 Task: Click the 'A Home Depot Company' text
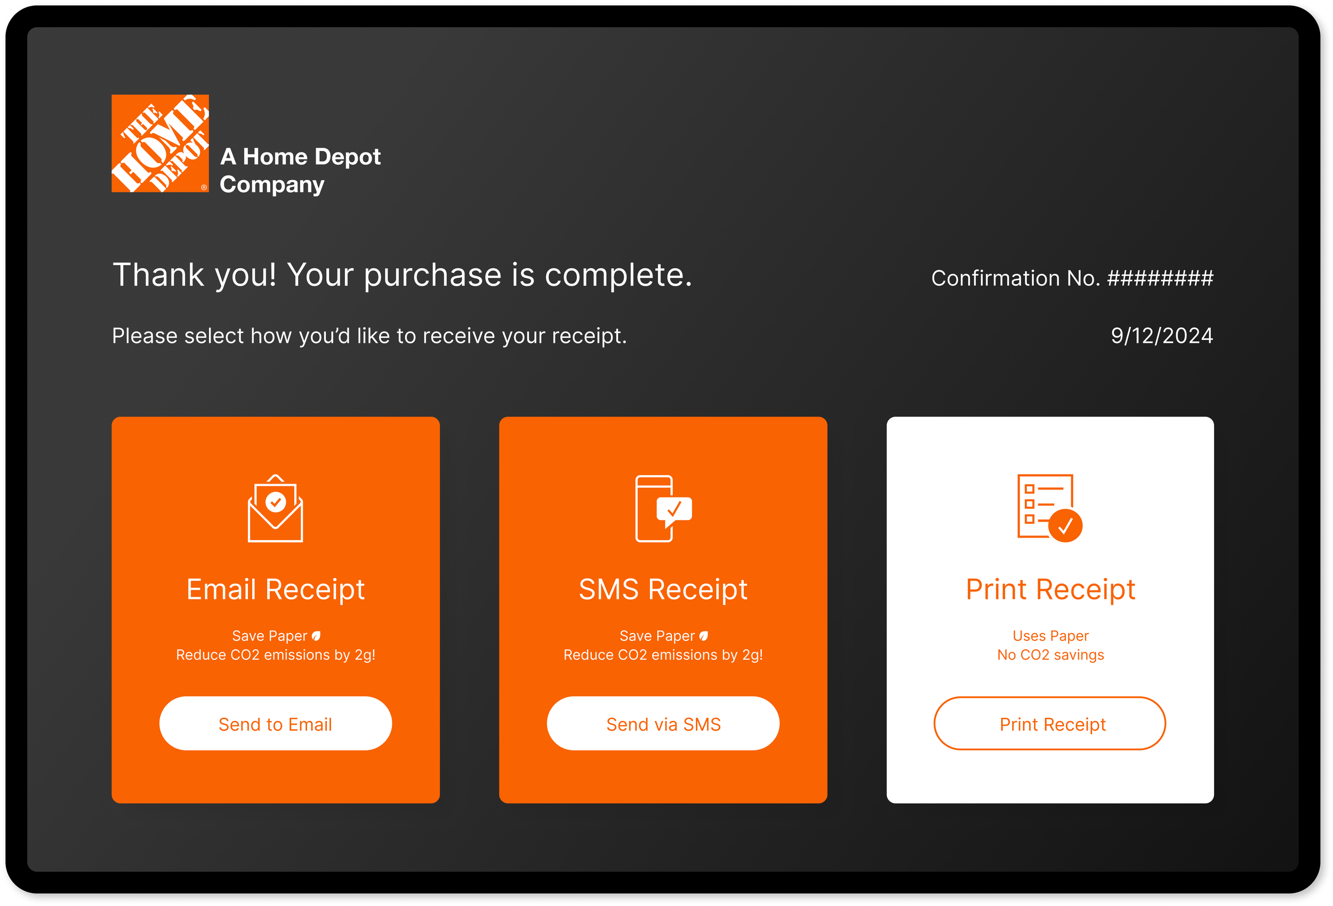pos(300,171)
